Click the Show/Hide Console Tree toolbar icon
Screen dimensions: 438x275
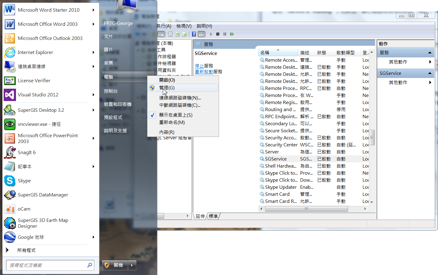click(x=161, y=34)
